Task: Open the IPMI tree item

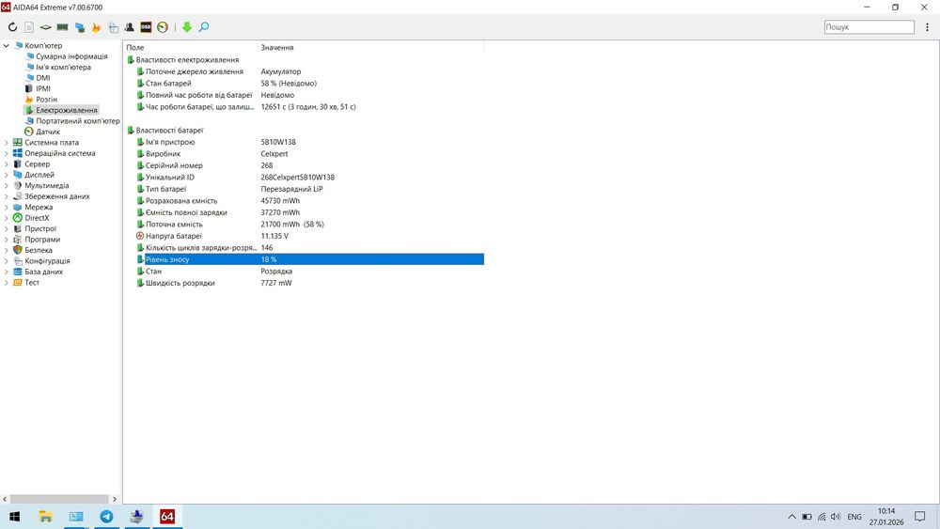Action: [43, 88]
